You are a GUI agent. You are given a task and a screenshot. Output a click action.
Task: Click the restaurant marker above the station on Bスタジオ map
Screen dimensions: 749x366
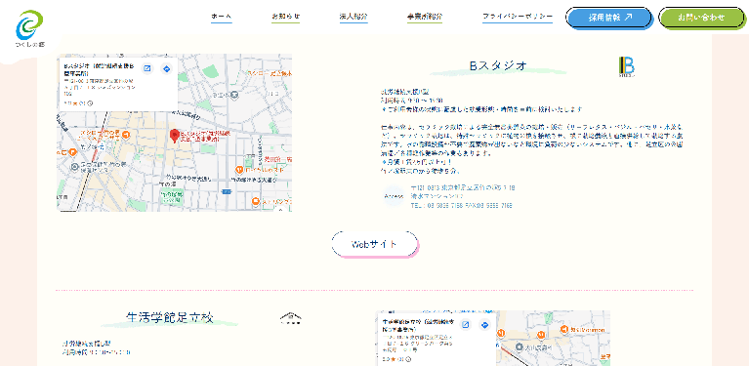pyautogui.click(x=125, y=135)
